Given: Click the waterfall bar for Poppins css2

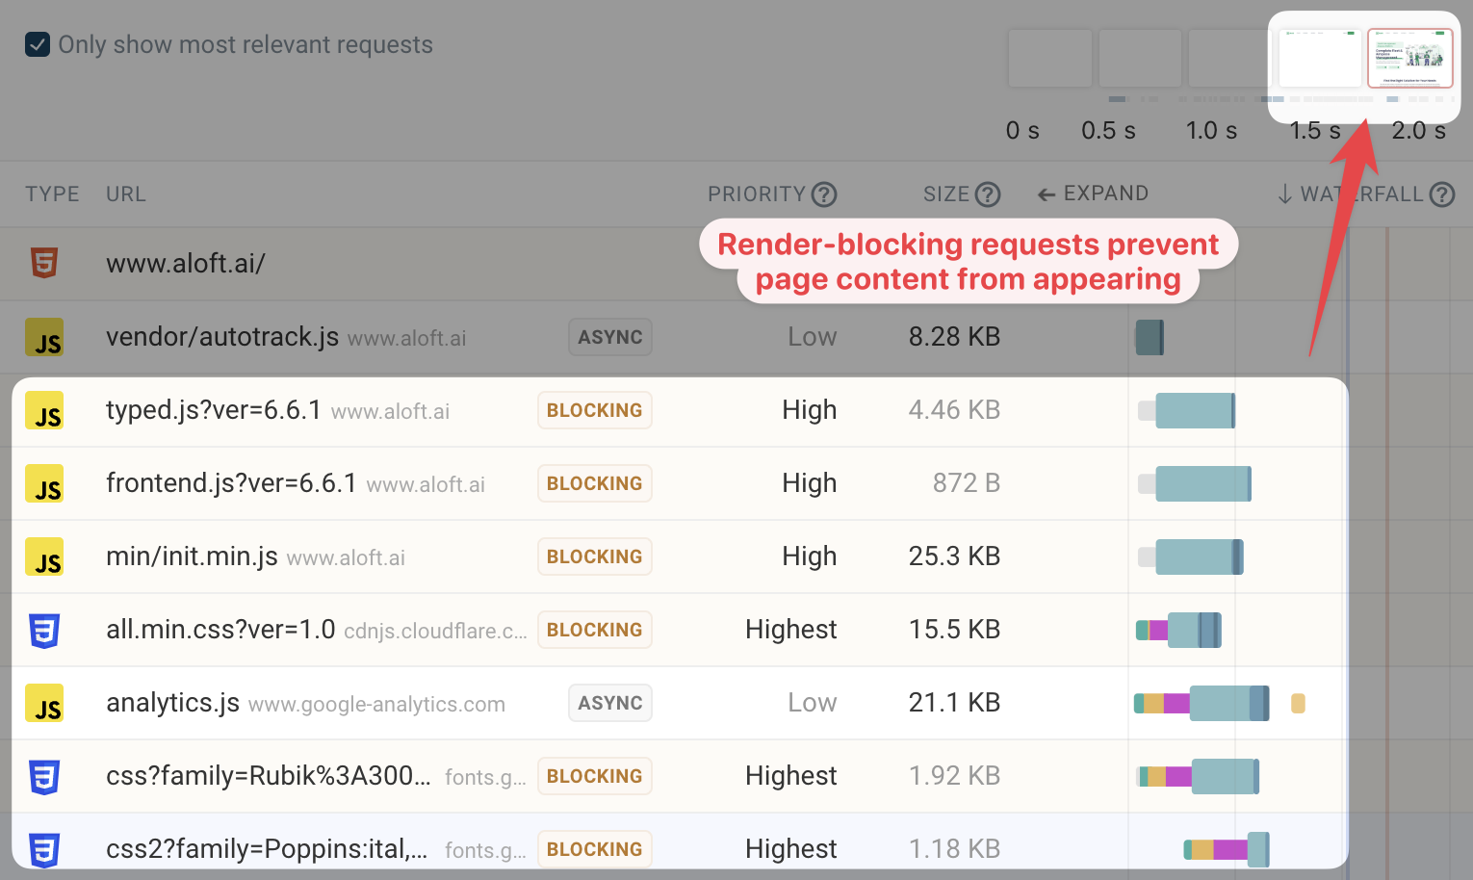Looking at the screenshot, I should tap(1227, 849).
